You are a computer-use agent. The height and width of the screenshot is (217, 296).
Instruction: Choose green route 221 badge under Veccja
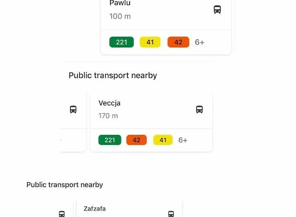[x=110, y=140]
